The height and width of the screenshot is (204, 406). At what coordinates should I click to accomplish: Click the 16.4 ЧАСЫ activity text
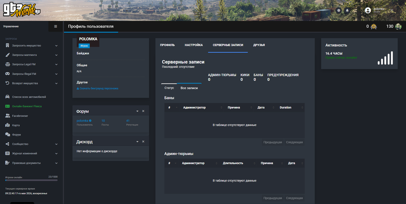334,54
